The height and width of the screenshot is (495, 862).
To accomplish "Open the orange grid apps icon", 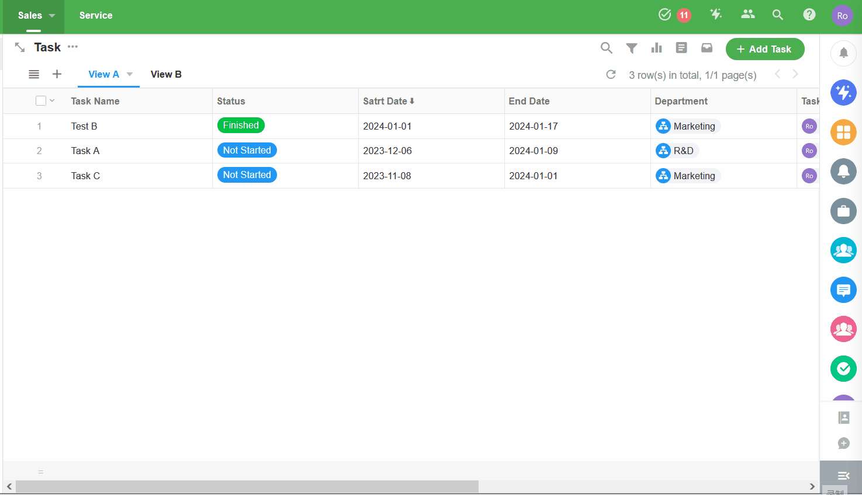I will tap(843, 133).
